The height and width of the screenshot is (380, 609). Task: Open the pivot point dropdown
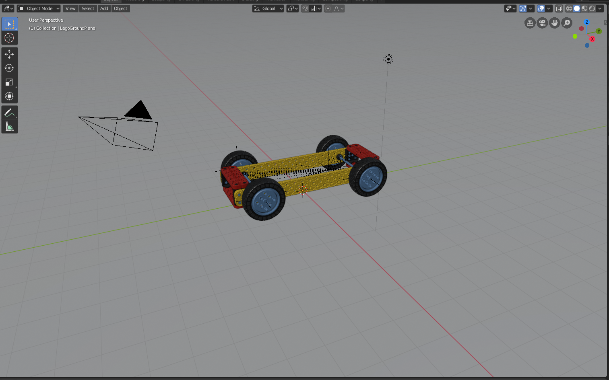293,8
